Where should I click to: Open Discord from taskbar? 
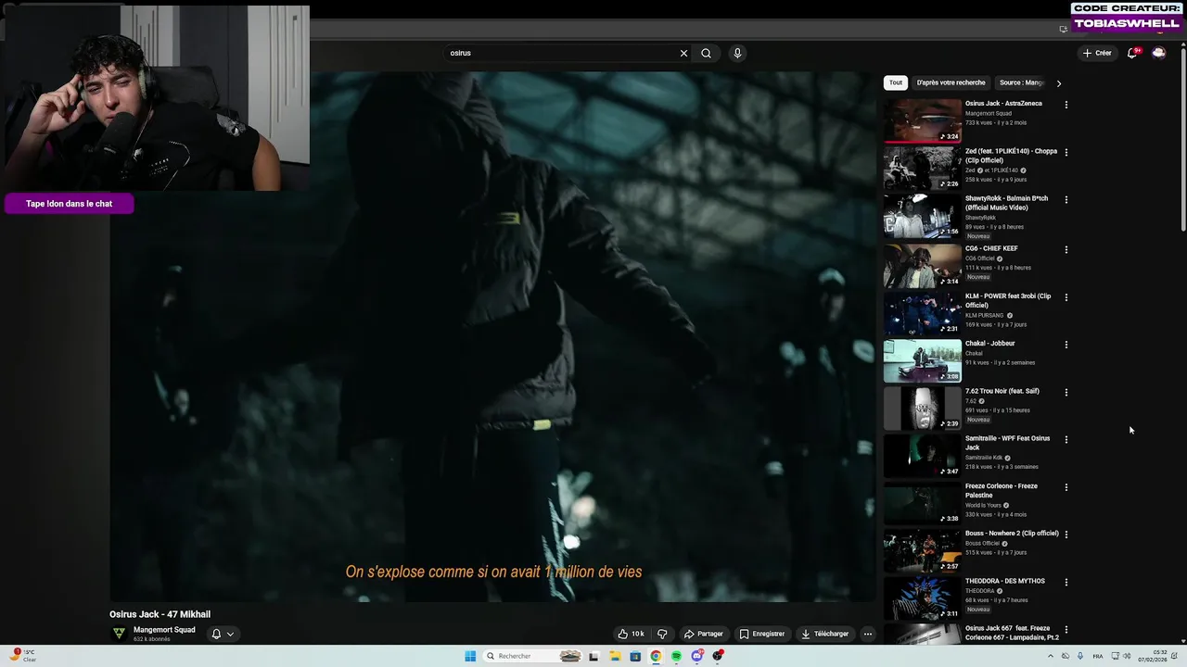[696, 656]
